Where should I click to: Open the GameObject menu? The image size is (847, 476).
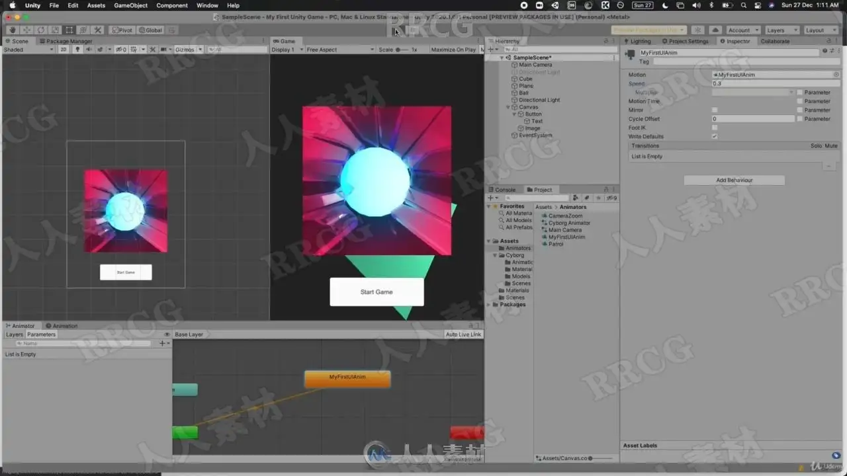tap(131, 5)
